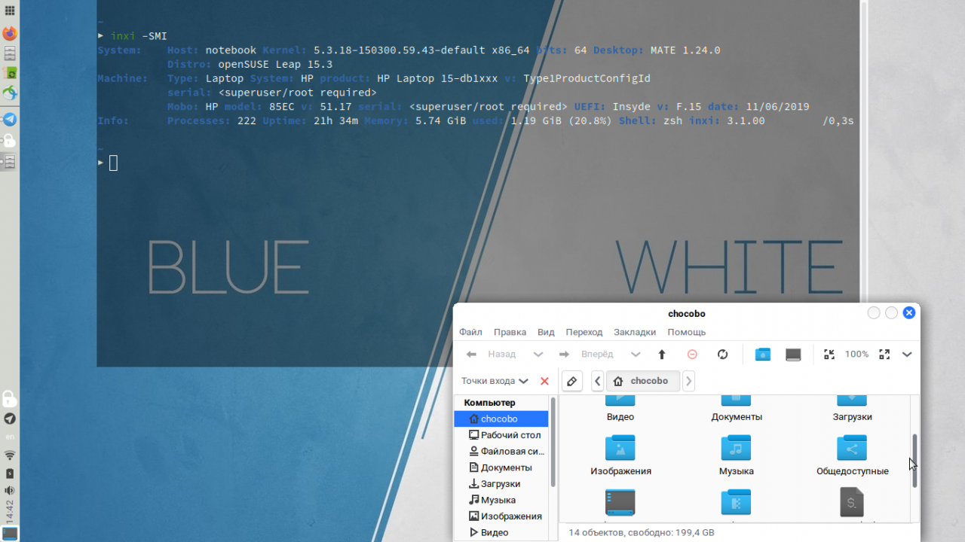Click the show desktop button at the panel end
This screenshot has height=542, width=965.
coord(10,533)
